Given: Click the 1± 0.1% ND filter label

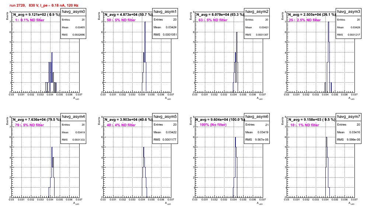Looking at the screenshot, I should pyautogui.click(x=30, y=20).
